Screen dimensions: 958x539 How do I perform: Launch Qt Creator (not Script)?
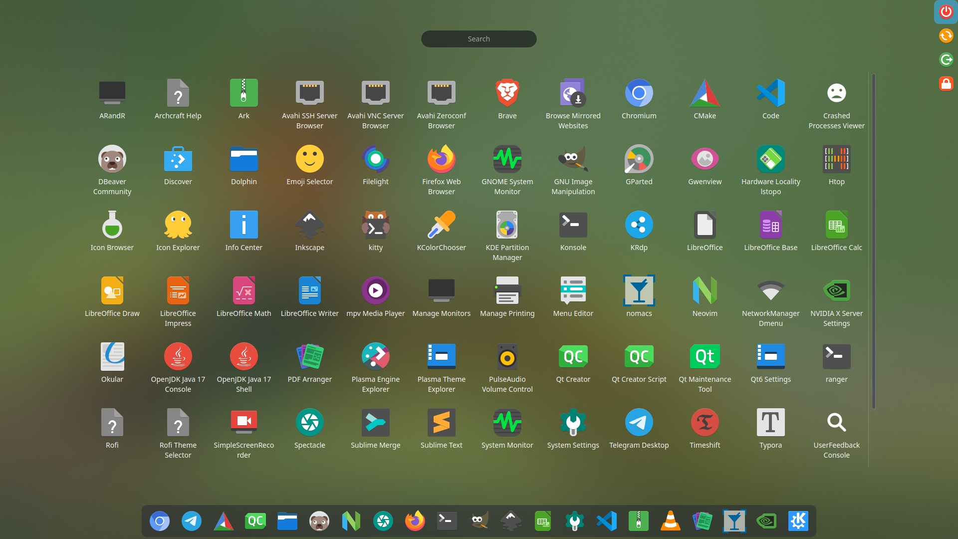(x=573, y=363)
